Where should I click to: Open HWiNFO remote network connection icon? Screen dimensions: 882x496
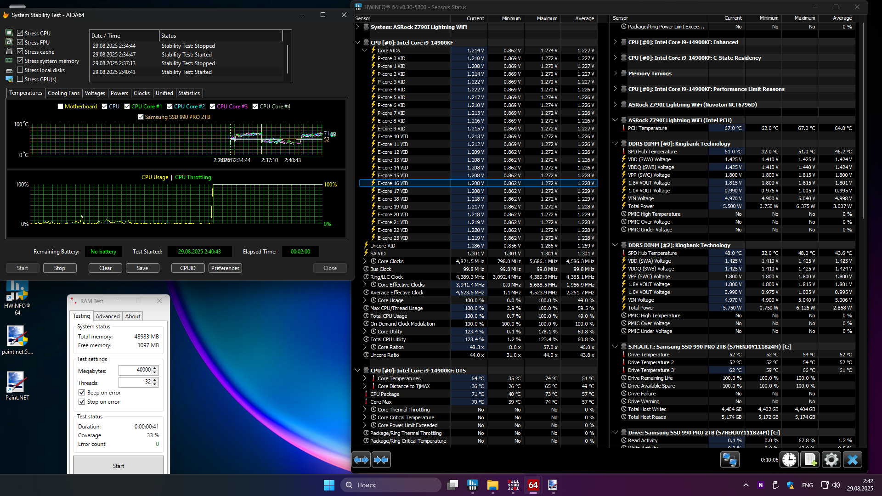[x=729, y=460]
